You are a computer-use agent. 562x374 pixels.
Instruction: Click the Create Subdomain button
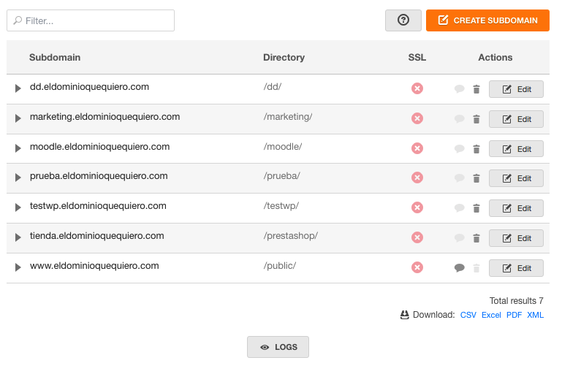tap(487, 20)
